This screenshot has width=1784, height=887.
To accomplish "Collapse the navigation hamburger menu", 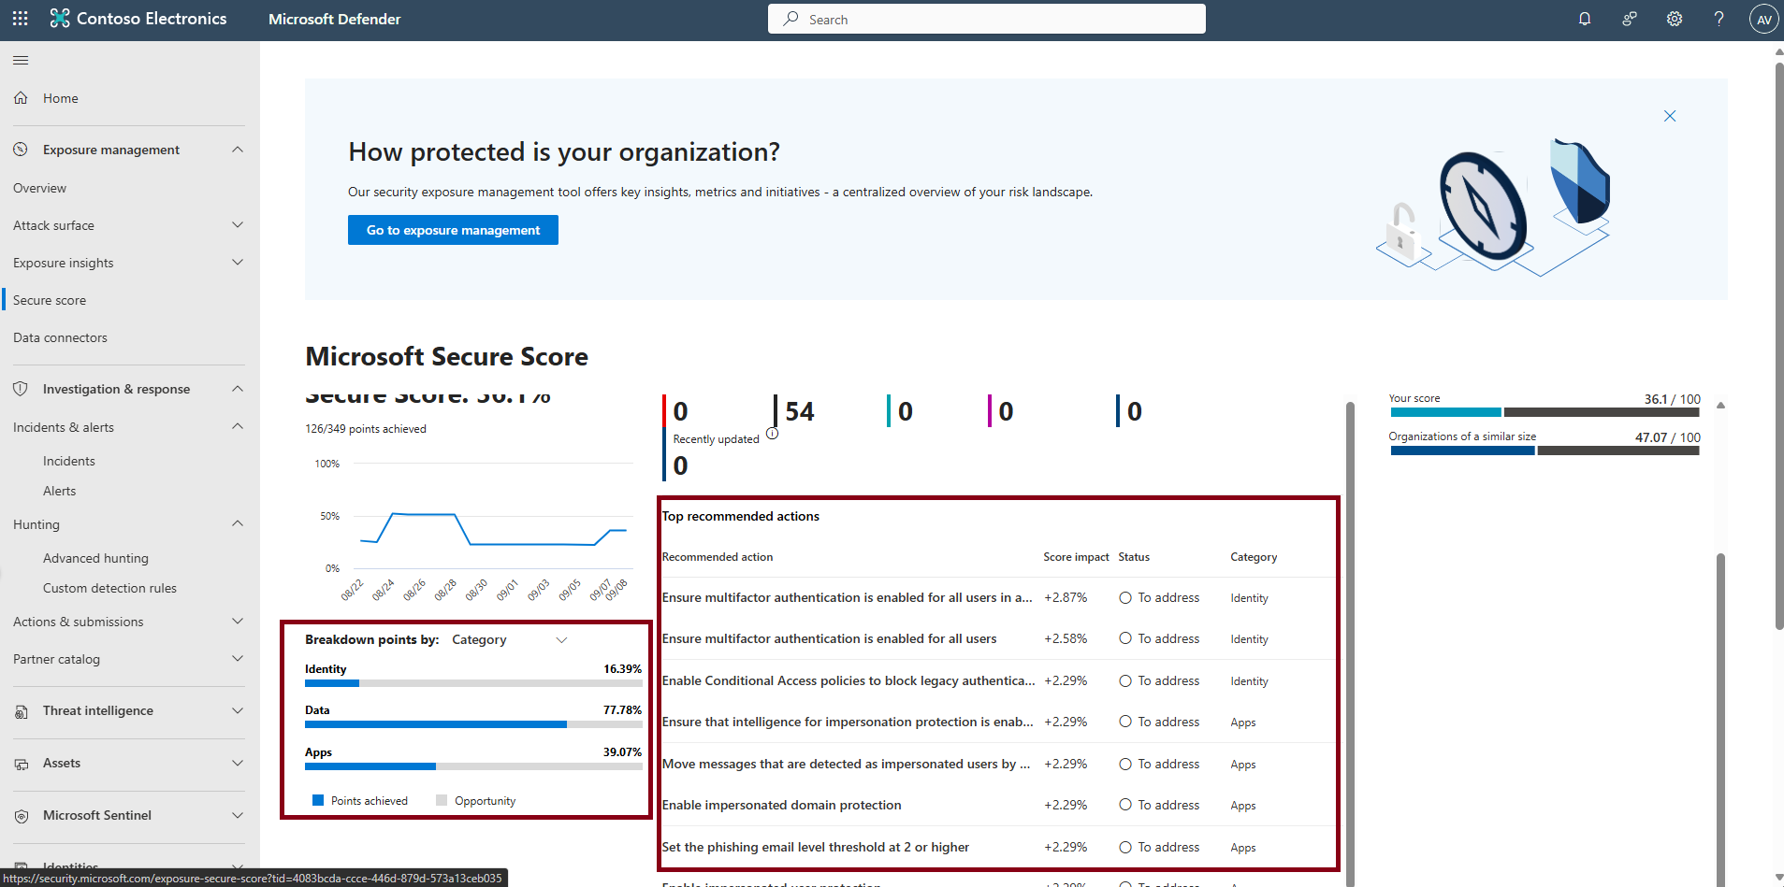I will click(x=21, y=61).
